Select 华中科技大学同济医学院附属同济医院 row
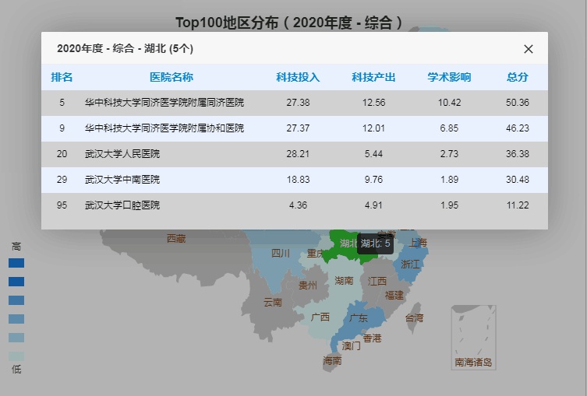 (295, 103)
